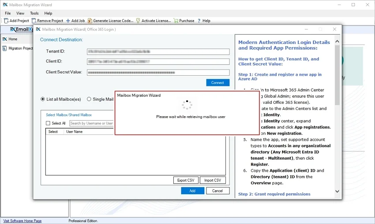Choose the Single Mailbox radio option
Image resolution: width=375 pixels, height=224 pixels.
pyautogui.click(x=89, y=99)
